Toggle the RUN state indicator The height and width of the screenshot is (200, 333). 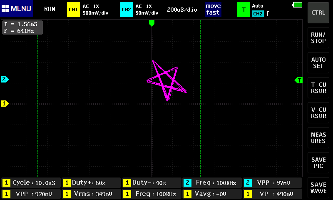point(50,9)
